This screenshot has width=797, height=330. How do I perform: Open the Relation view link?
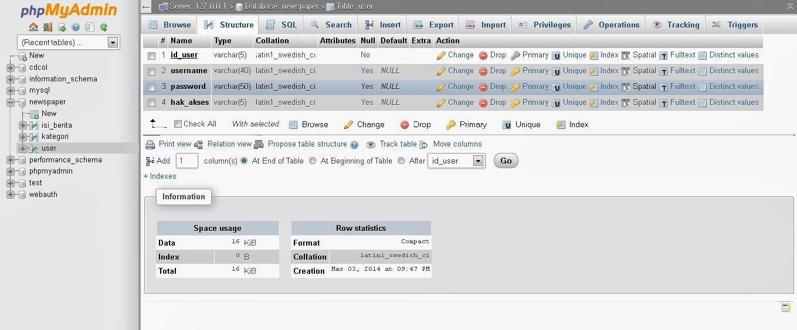[x=223, y=144]
